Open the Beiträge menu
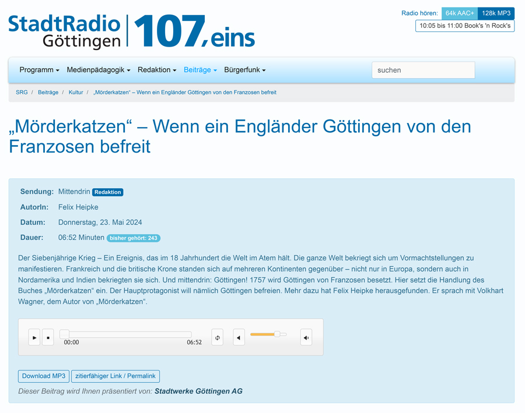The image size is (525, 413). point(200,70)
